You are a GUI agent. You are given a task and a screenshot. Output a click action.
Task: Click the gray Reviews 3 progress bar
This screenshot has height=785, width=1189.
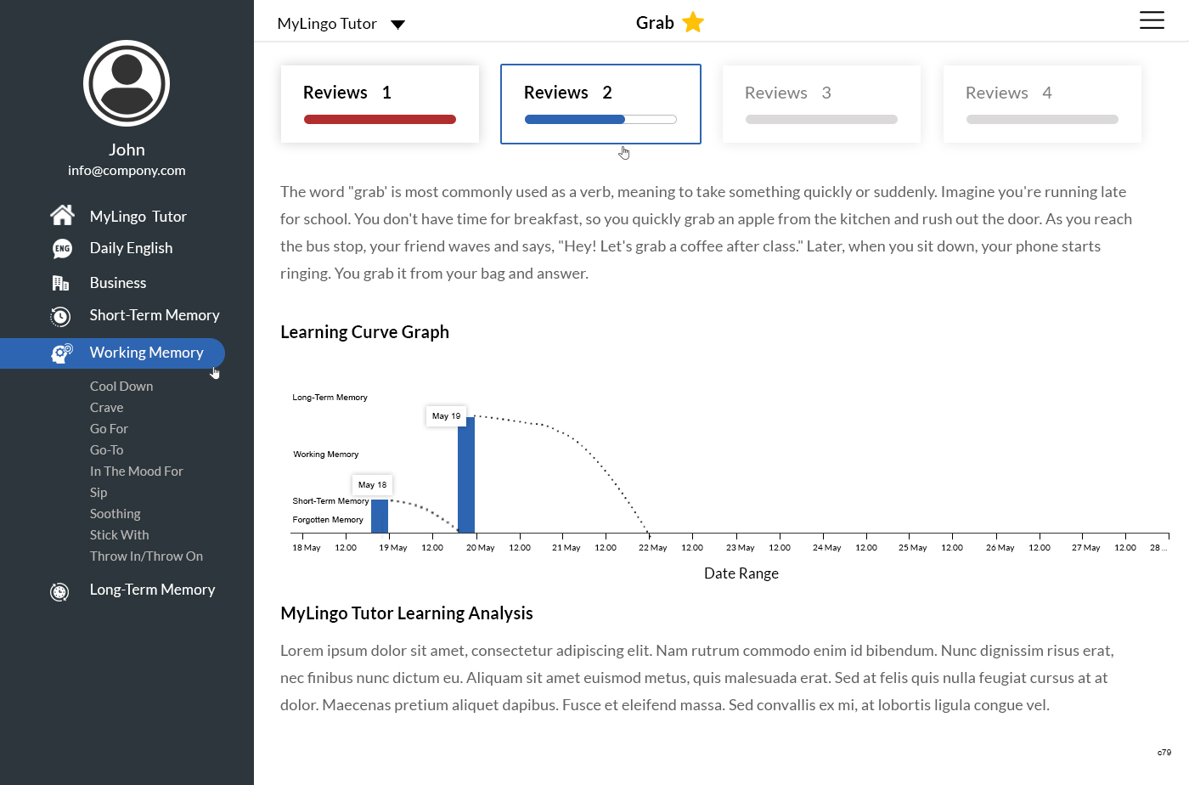tap(821, 120)
